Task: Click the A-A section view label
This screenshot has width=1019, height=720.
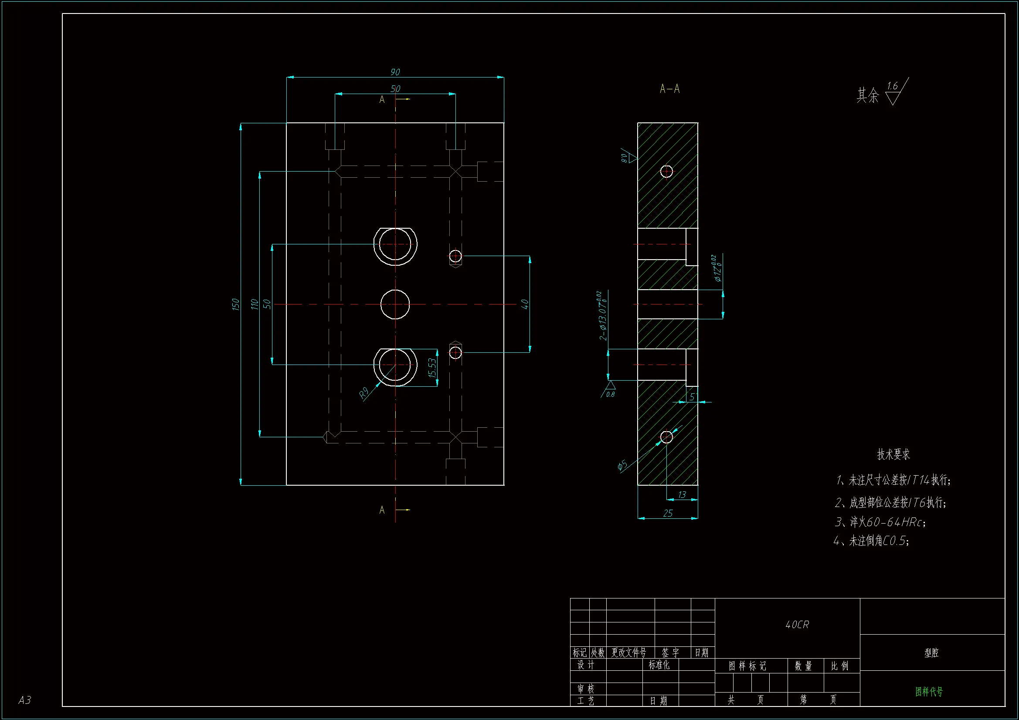Action: 670,89
